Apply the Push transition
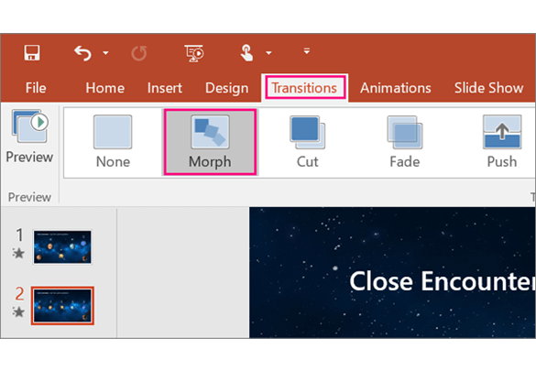Screen dimensions: 536x371 click(502, 142)
